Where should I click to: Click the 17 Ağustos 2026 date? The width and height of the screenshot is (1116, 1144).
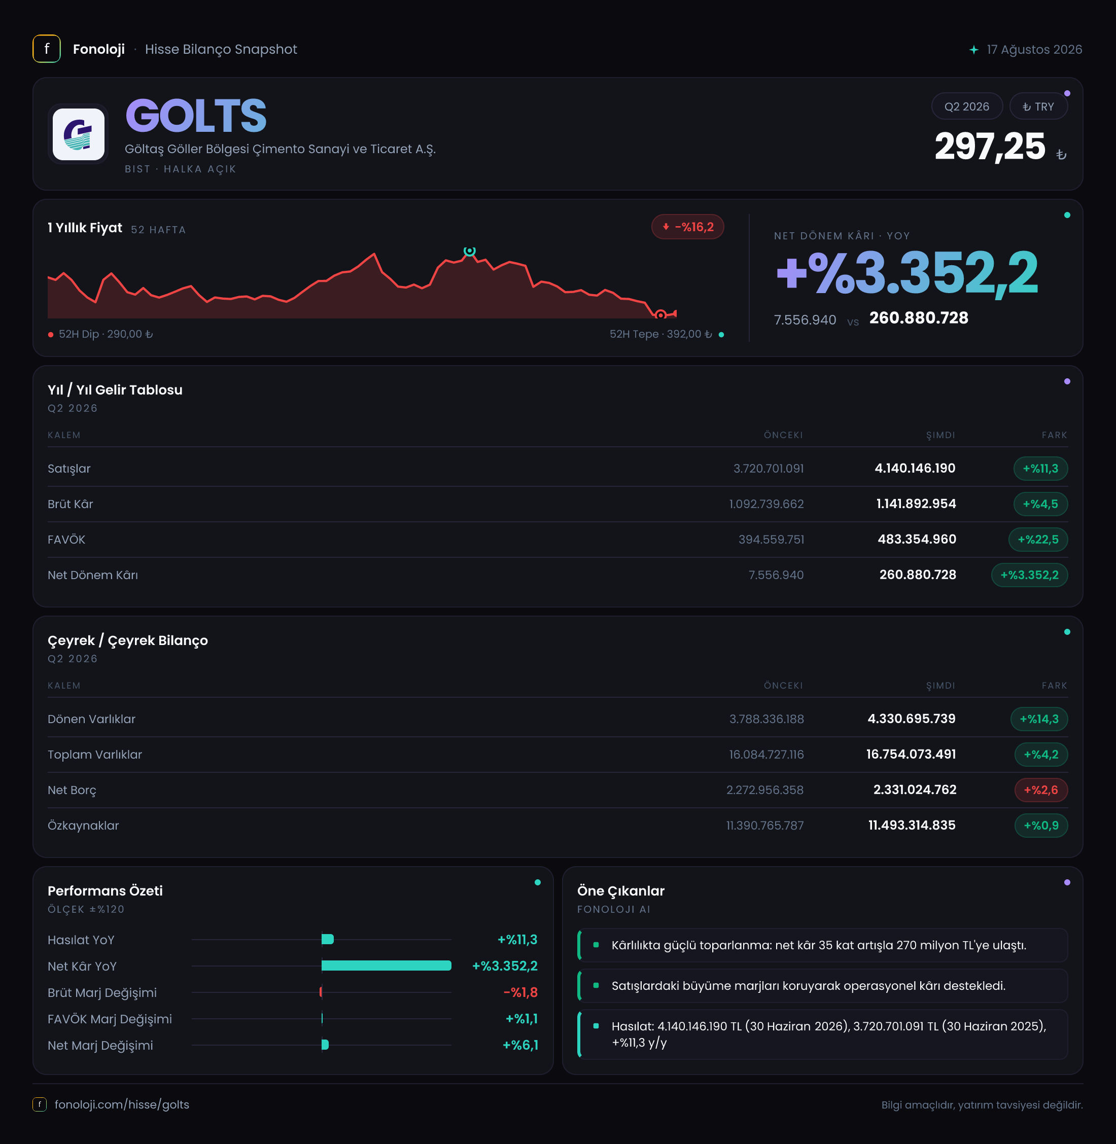(1034, 49)
